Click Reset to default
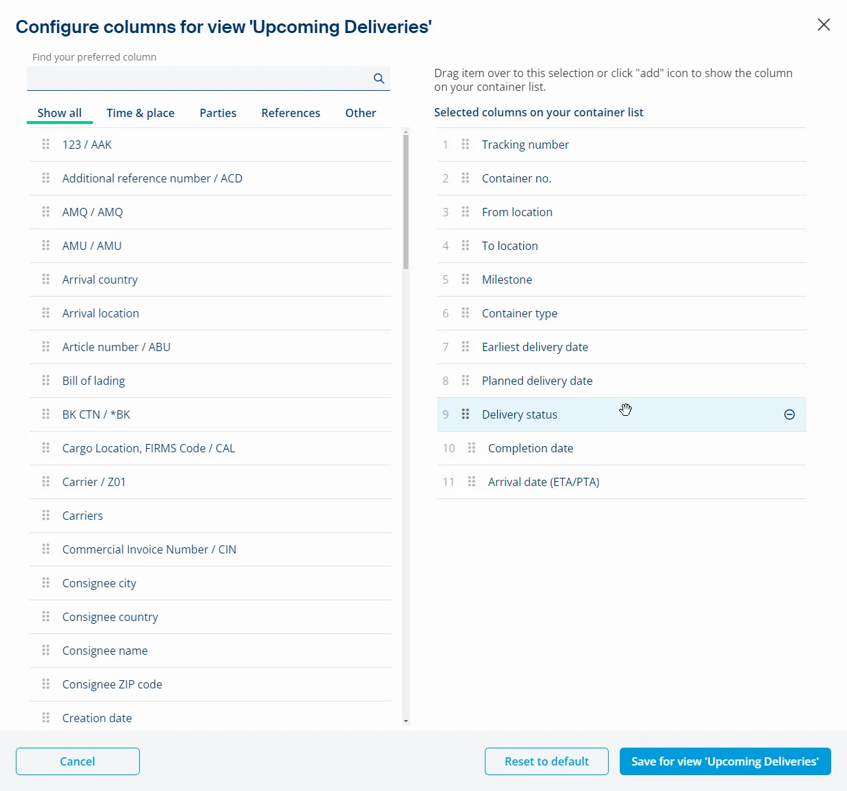The height and width of the screenshot is (791, 847). (x=546, y=761)
